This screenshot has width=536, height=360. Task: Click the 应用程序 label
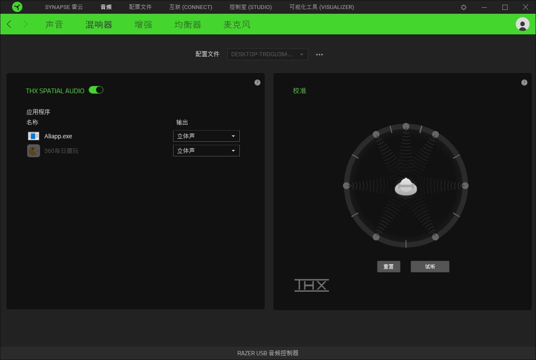click(x=38, y=112)
